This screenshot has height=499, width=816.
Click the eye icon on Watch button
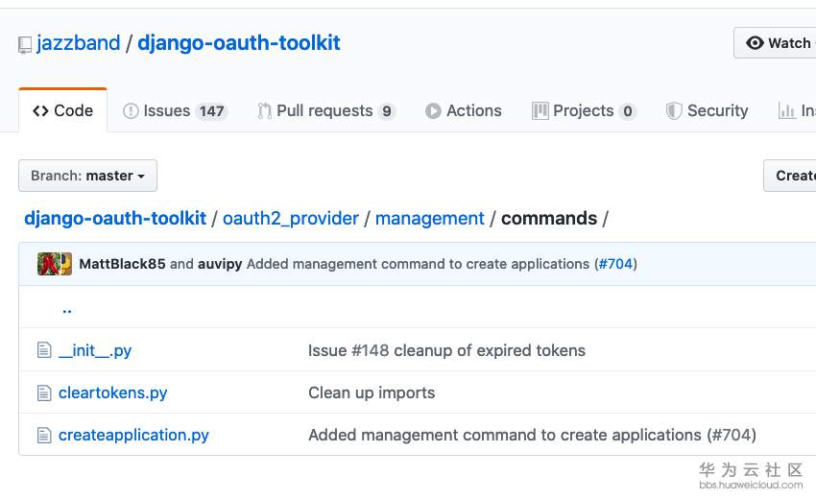click(755, 43)
